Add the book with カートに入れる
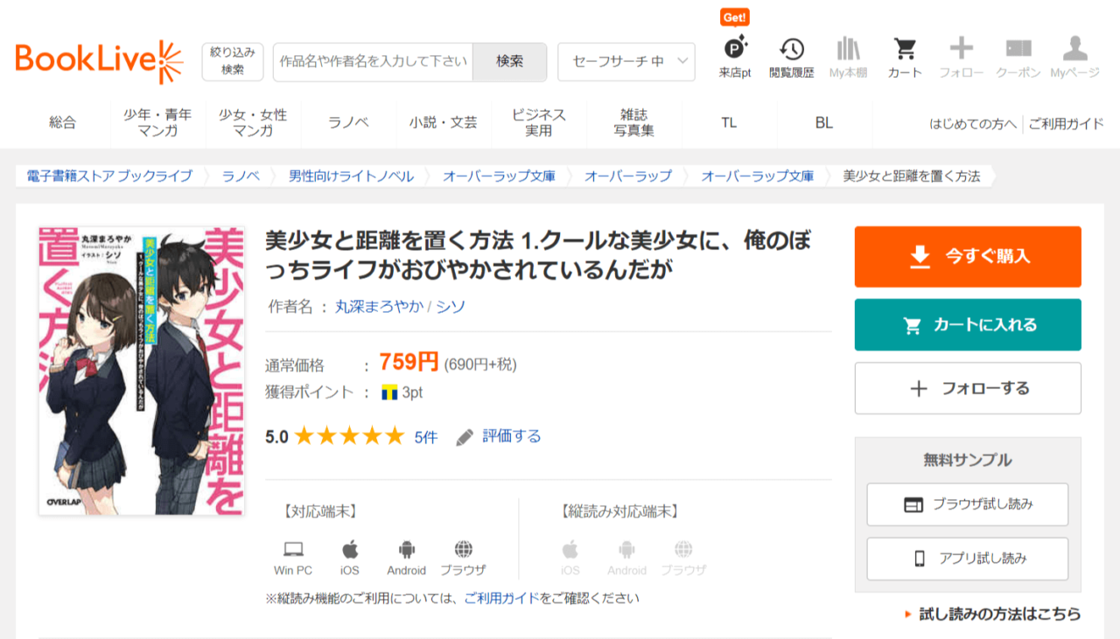1120x639 pixels. (967, 325)
